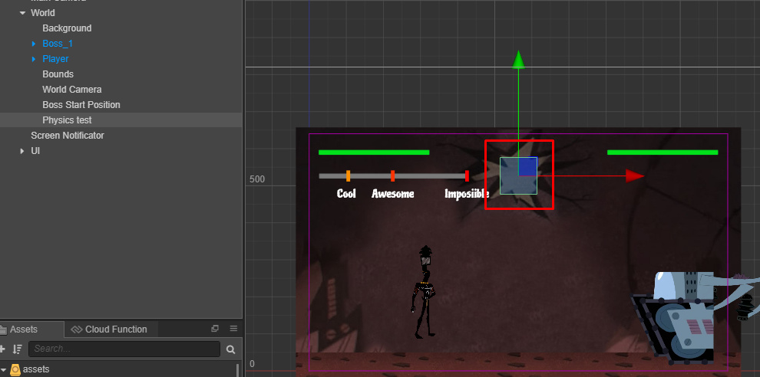Click the green Y-axis gizmo arrow
Screen dimensions: 760x377
[519, 59]
